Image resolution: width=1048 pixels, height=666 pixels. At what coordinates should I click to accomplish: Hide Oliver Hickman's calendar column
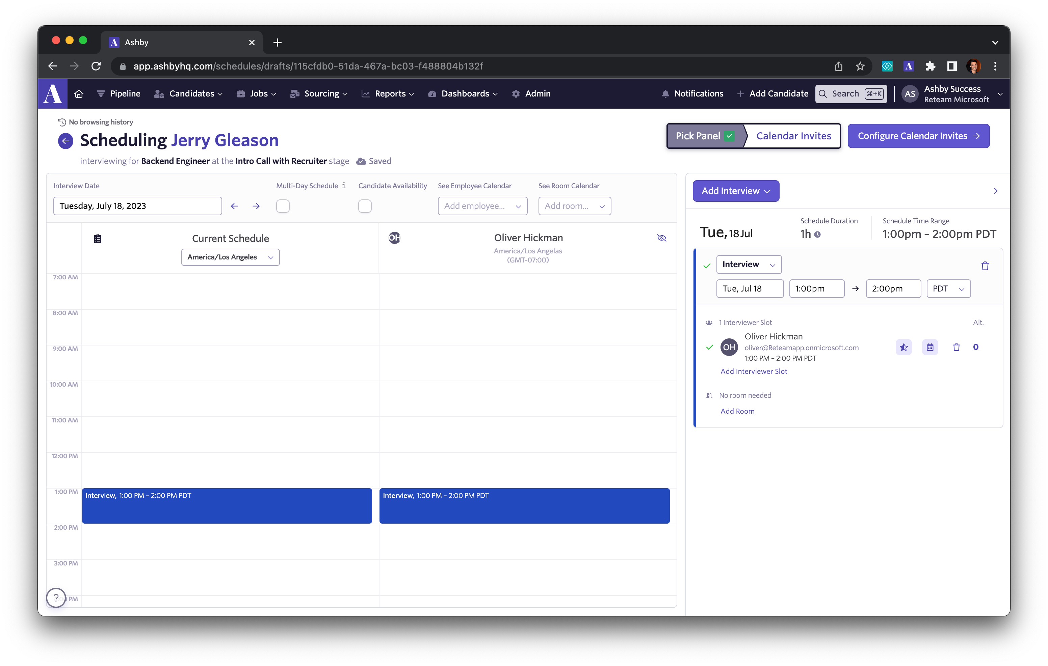click(661, 238)
